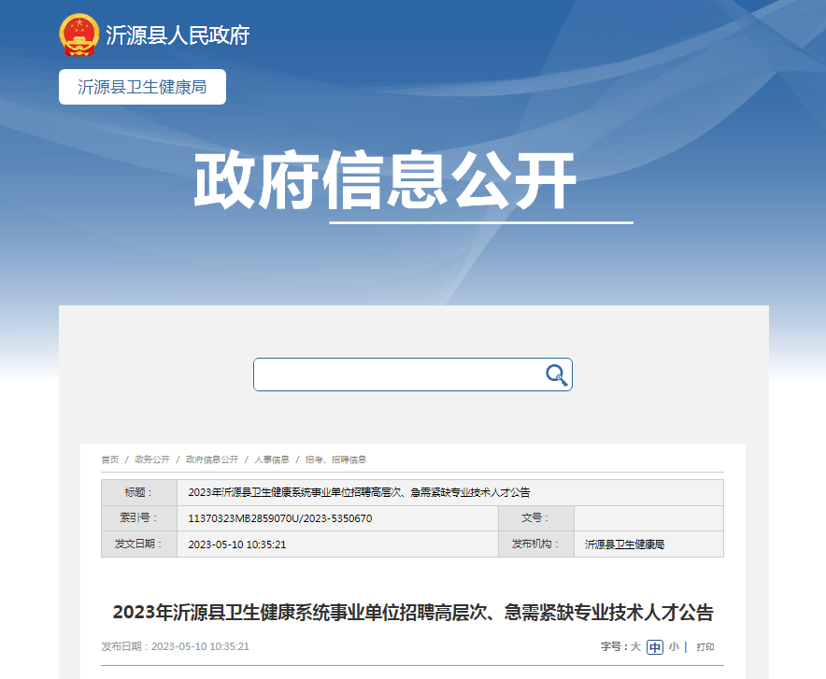Viewport: 826px width, 679px height.
Task: Click the 标题： label cell
Action: point(139,492)
